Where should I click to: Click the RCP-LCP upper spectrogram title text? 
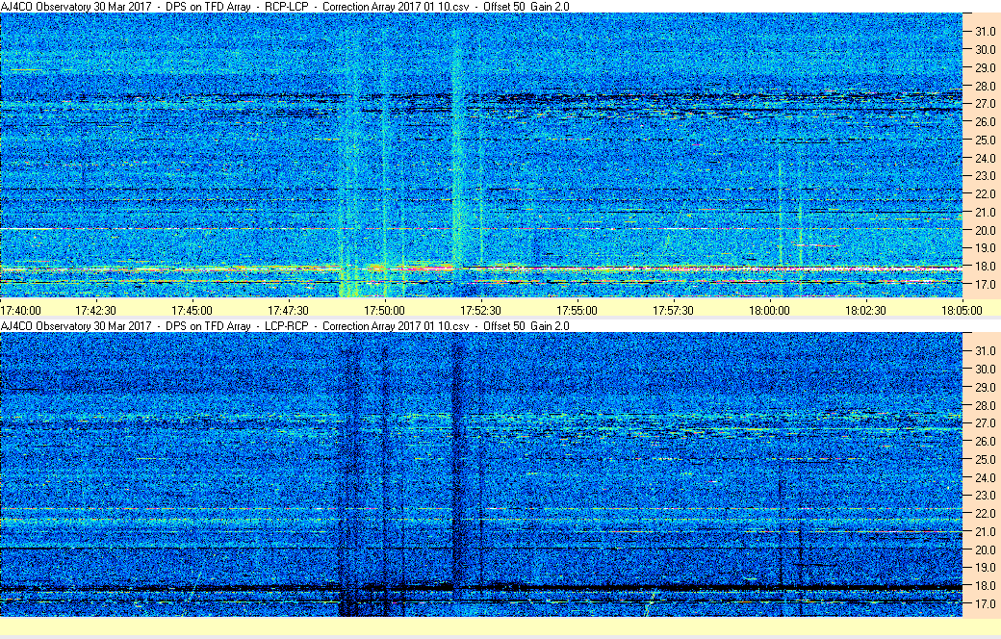coord(285,6)
